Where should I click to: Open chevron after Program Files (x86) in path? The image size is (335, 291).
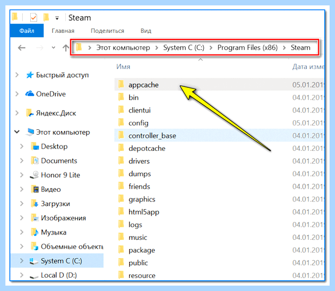[284, 48]
